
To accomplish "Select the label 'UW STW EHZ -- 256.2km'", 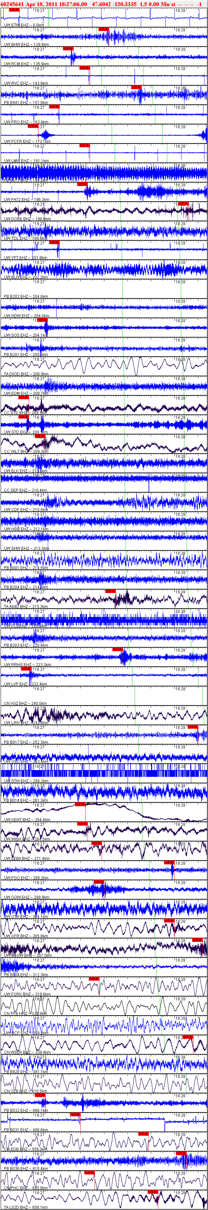I will pos(26,781).
